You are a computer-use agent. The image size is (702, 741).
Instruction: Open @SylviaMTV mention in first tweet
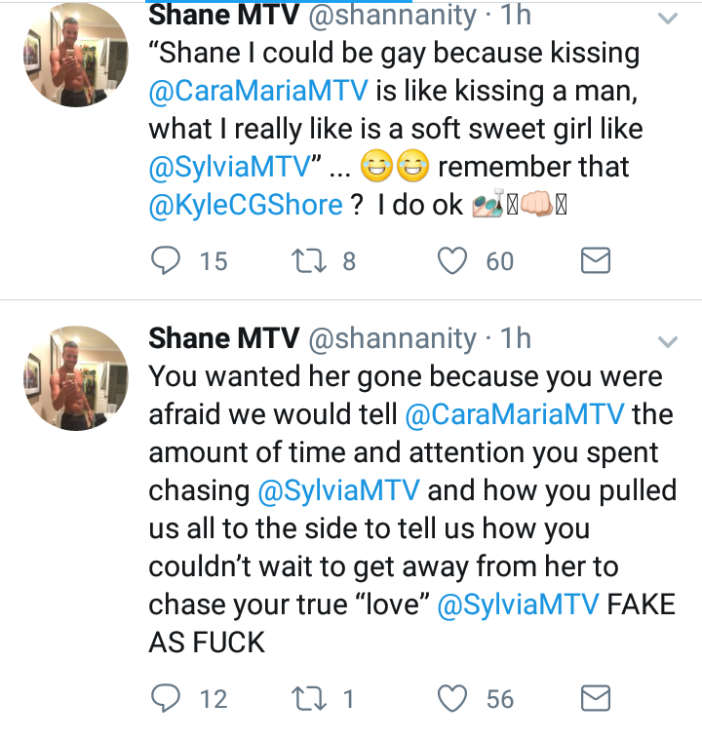coord(229,168)
